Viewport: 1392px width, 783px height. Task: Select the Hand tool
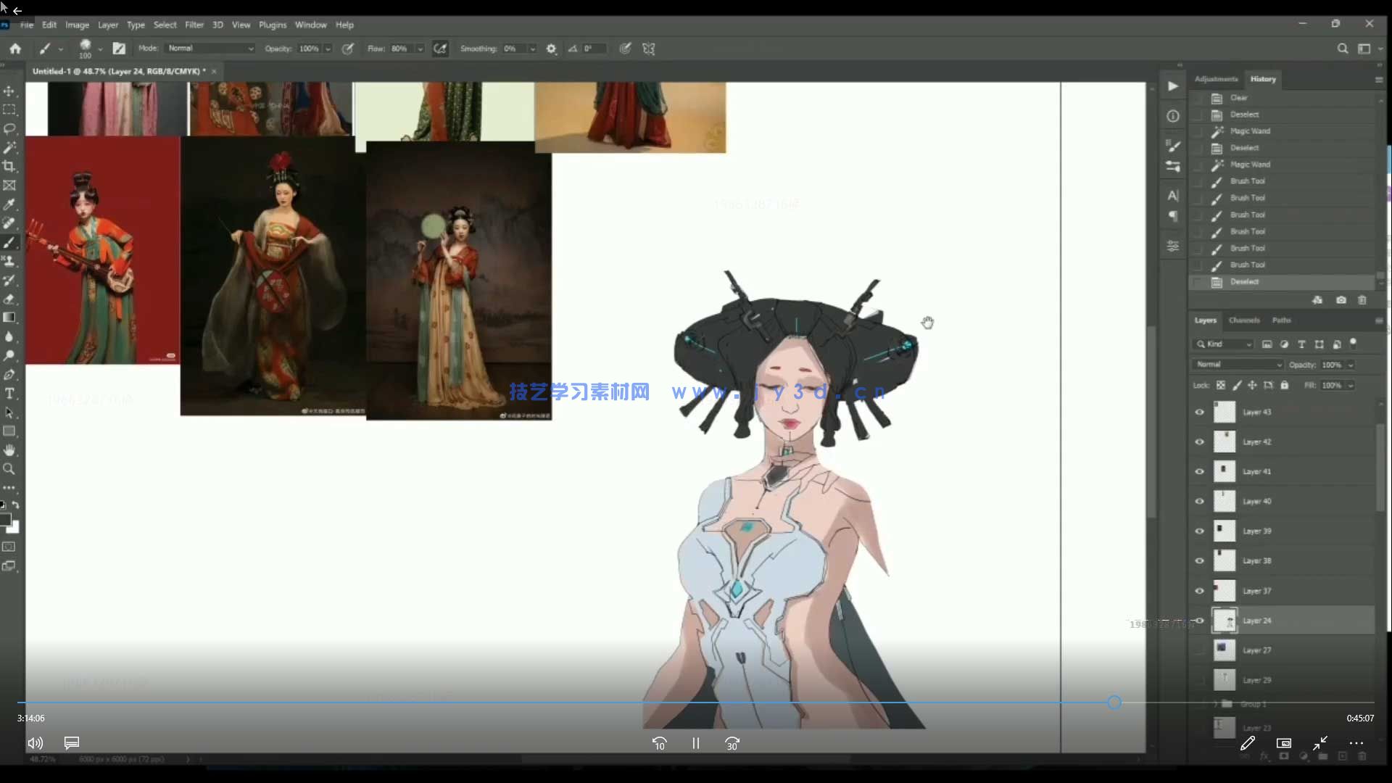coord(10,450)
